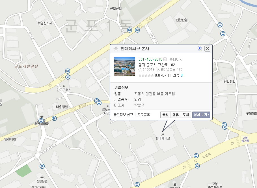
Task: Click 서영신소재 map label
Action: (x=45, y=23)
